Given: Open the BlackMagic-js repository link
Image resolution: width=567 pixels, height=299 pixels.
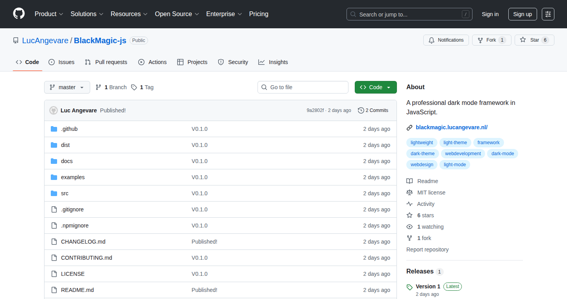Looking at the screenshot, I should tap(100, 40).
